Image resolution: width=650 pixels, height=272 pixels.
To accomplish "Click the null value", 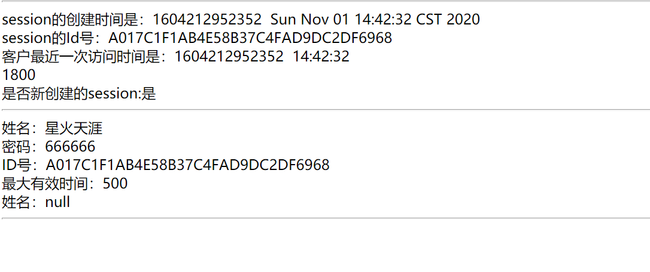I will coord(57,202).
